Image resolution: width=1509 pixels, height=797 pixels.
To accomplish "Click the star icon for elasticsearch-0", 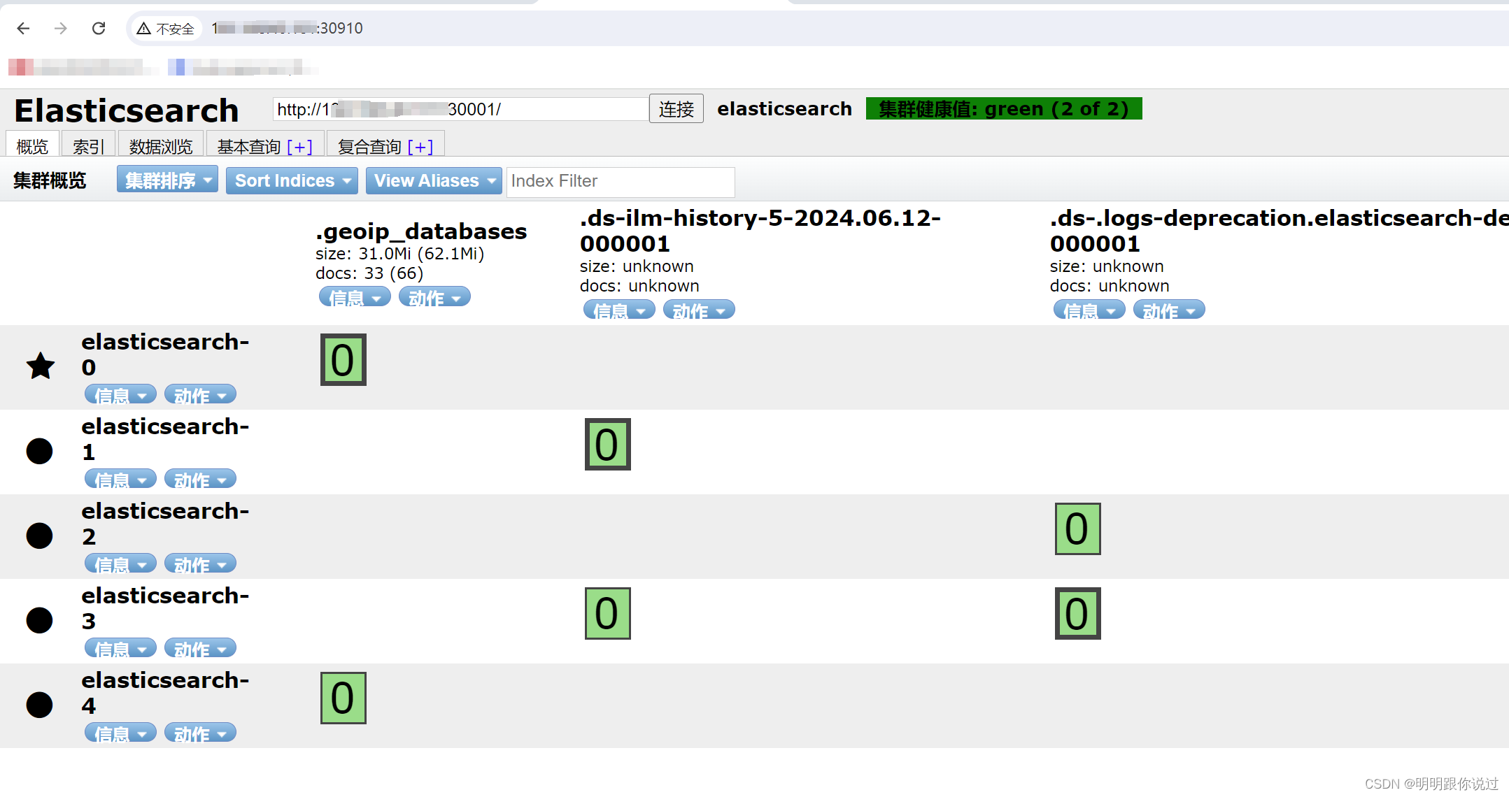I will pos(39,365).
